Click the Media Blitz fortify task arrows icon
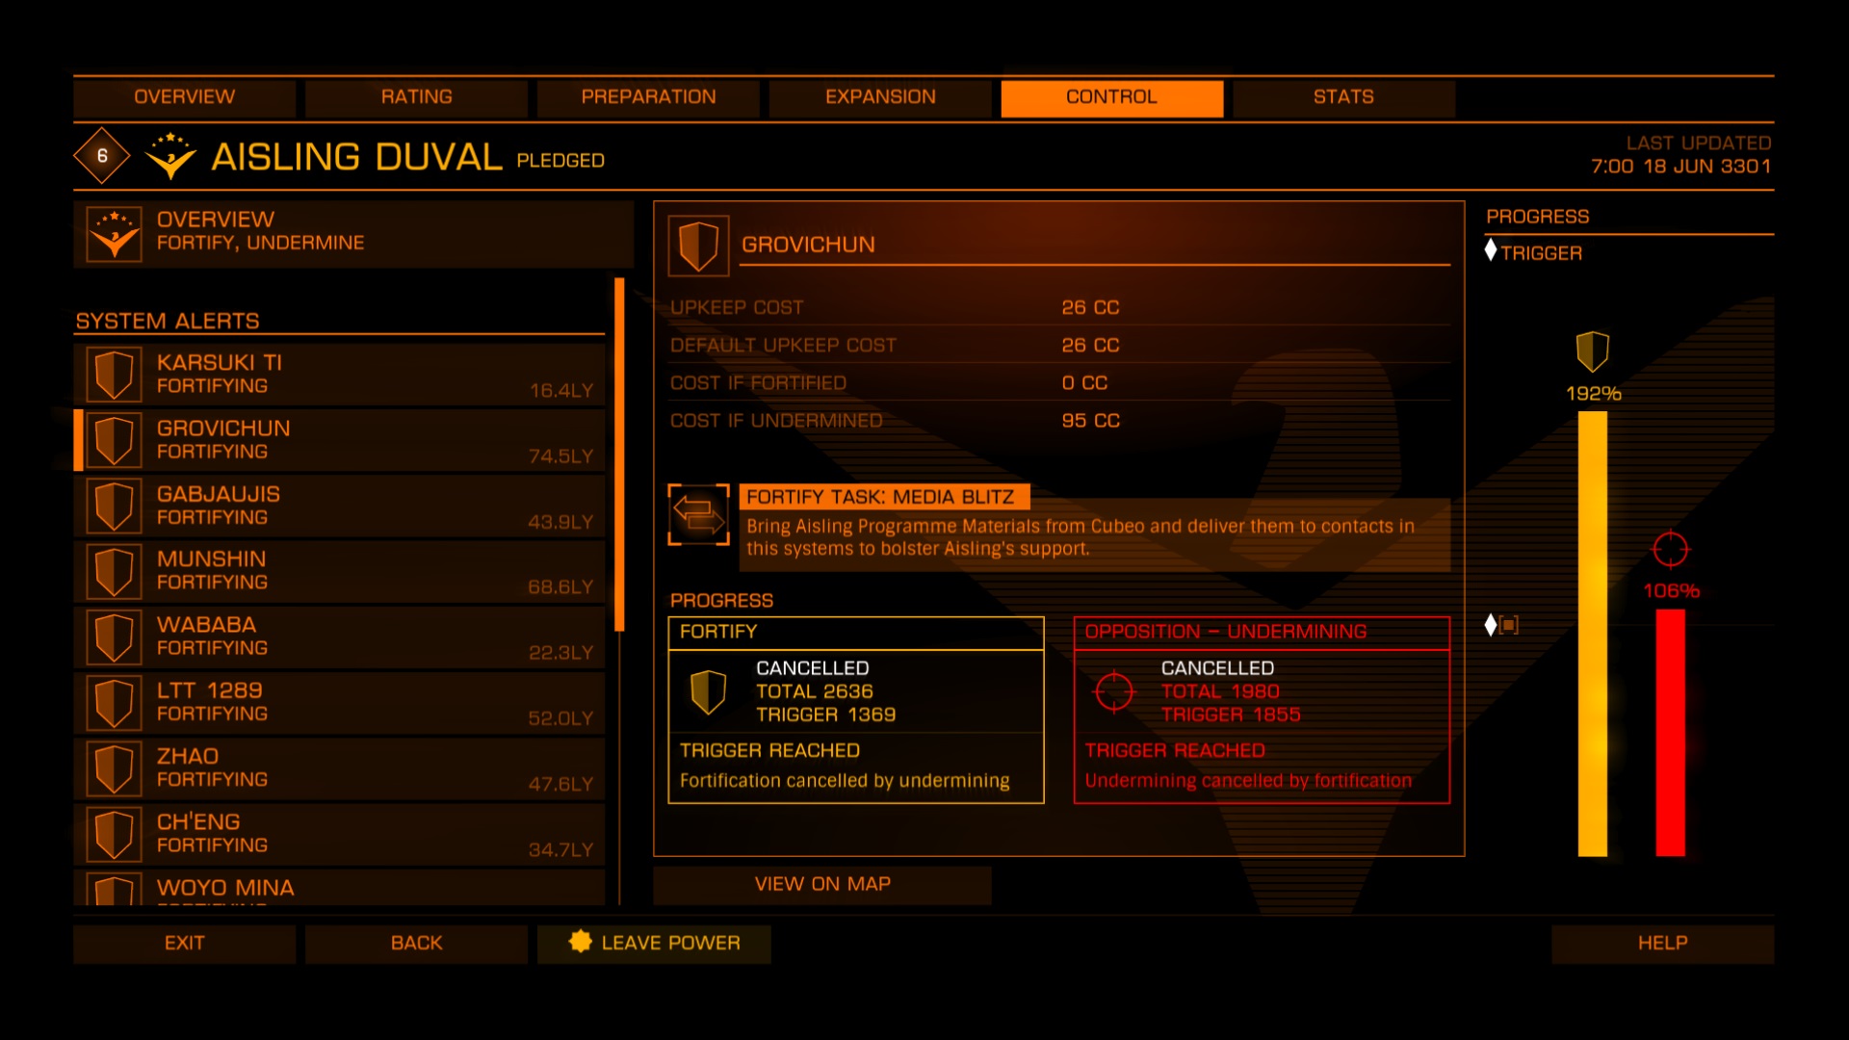Screen dimensions: 1849x1040 tap(698, 514)
